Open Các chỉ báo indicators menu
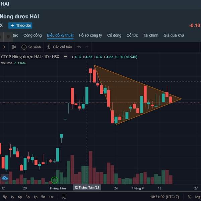This screenshot has width=201, height=201. point(60,47)
